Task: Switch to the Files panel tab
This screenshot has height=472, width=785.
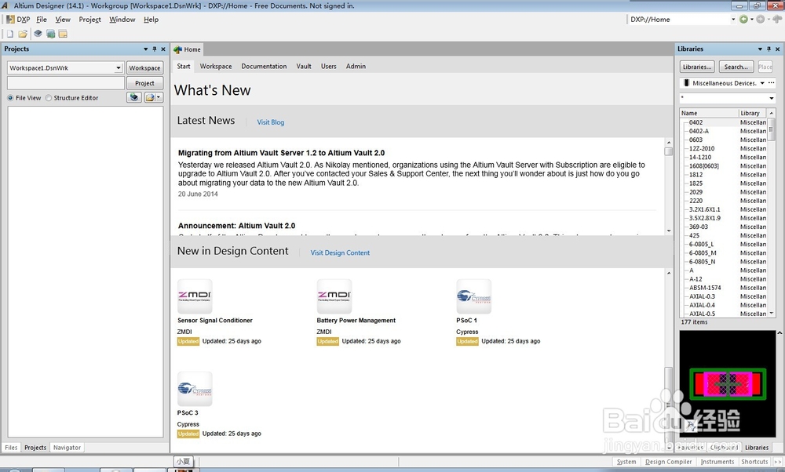Action: (x=11, y=448)
